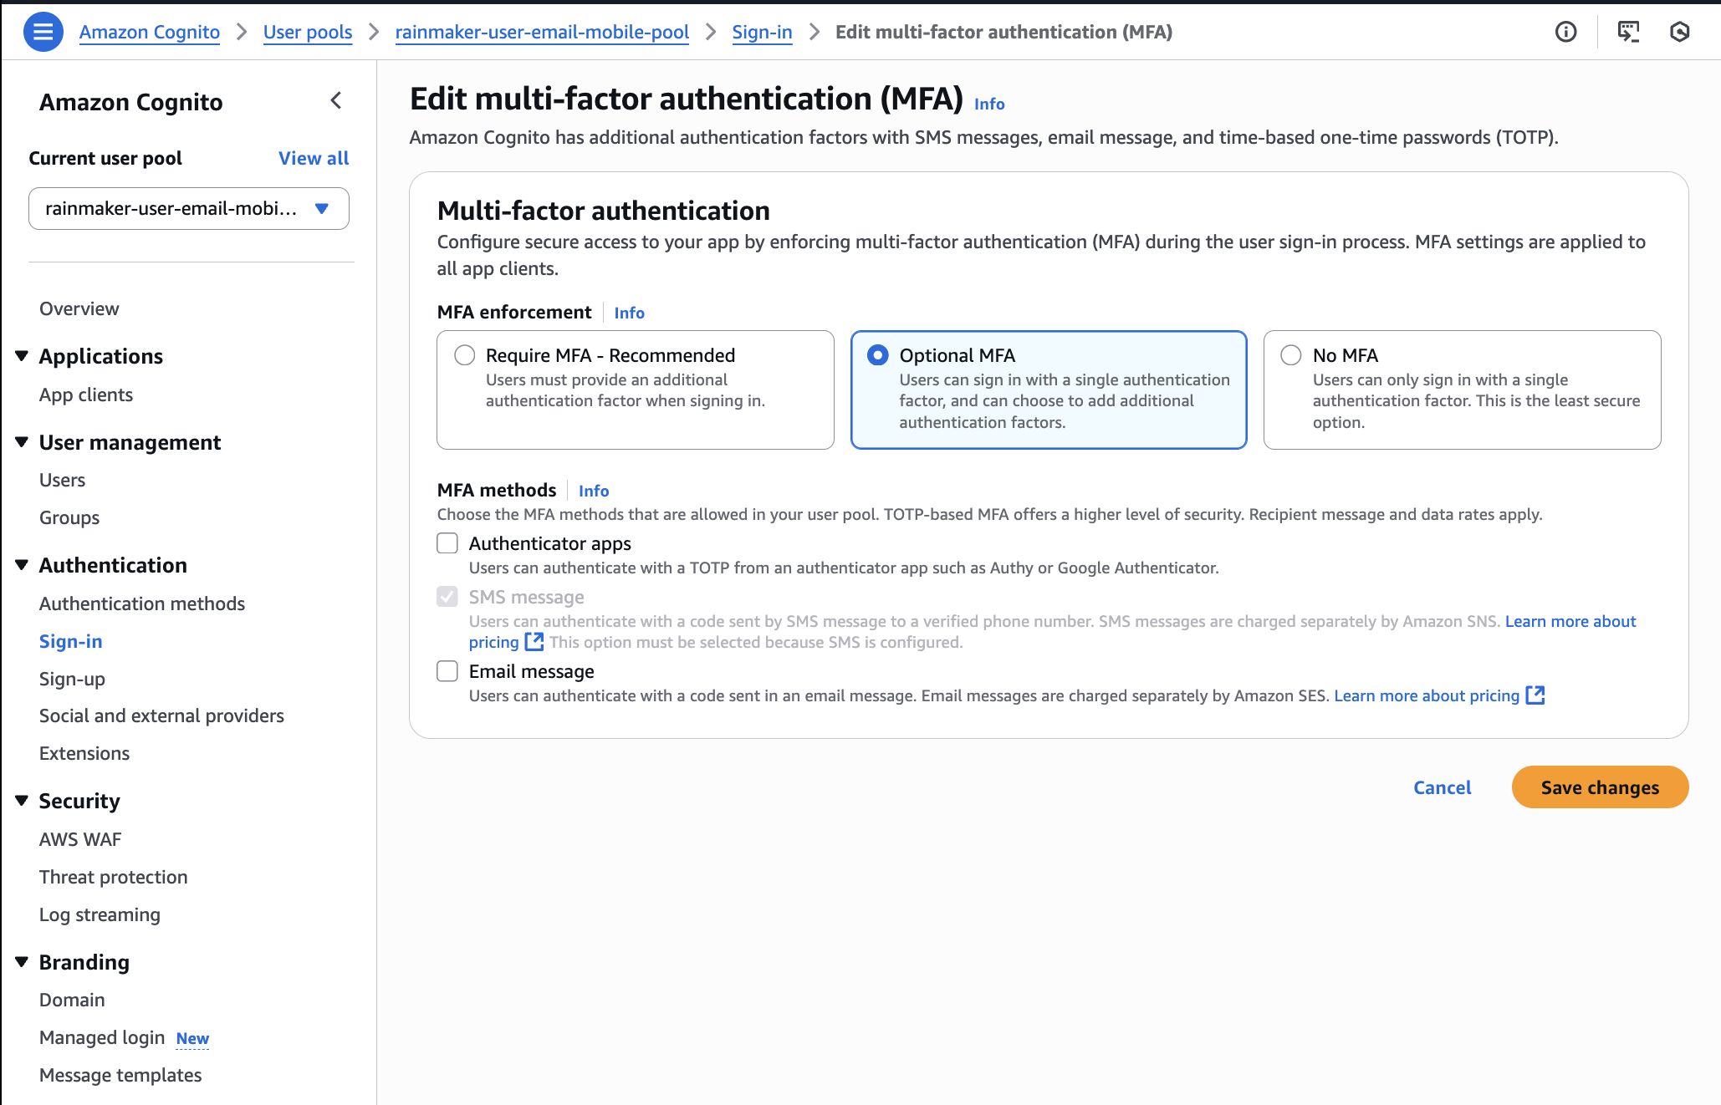The height and width of the screenshot is (1105, 1721).
Task: Enable the Authenticator apps MFA method
Action: (x=447, y=542)
